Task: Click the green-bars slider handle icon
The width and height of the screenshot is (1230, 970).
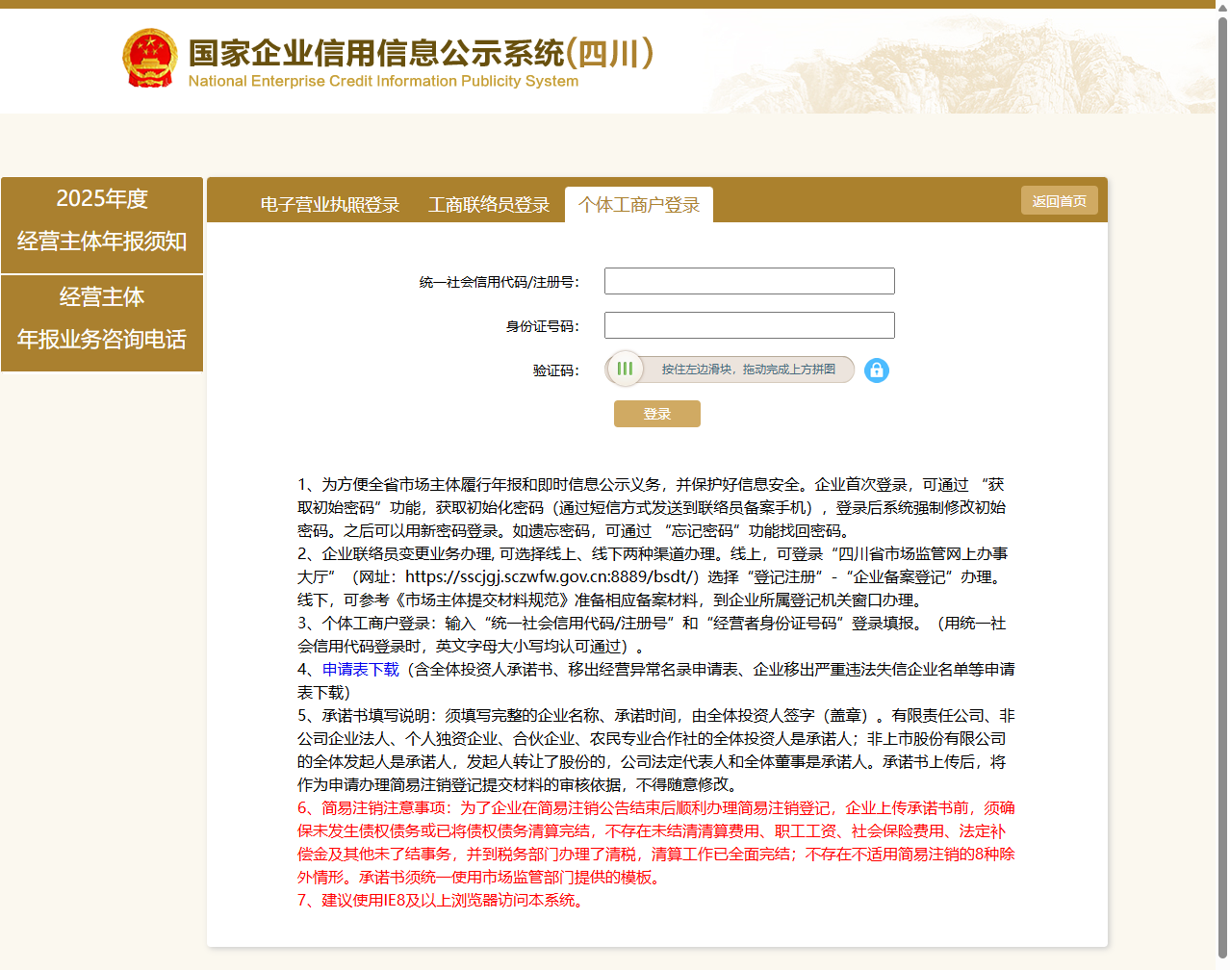Action: 626,370
